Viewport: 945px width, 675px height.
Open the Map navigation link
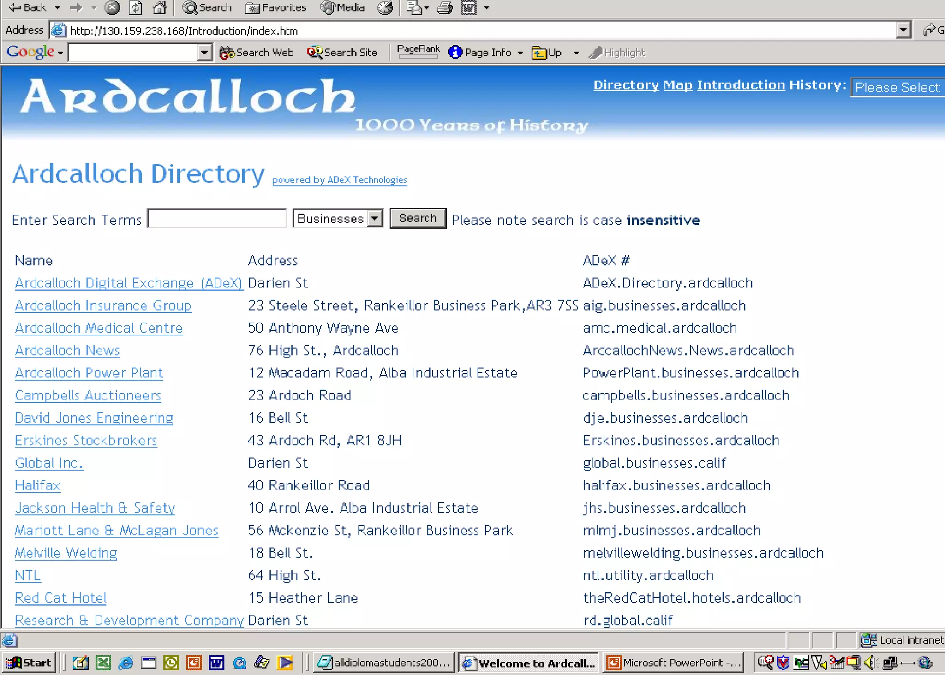click(678, 85)
